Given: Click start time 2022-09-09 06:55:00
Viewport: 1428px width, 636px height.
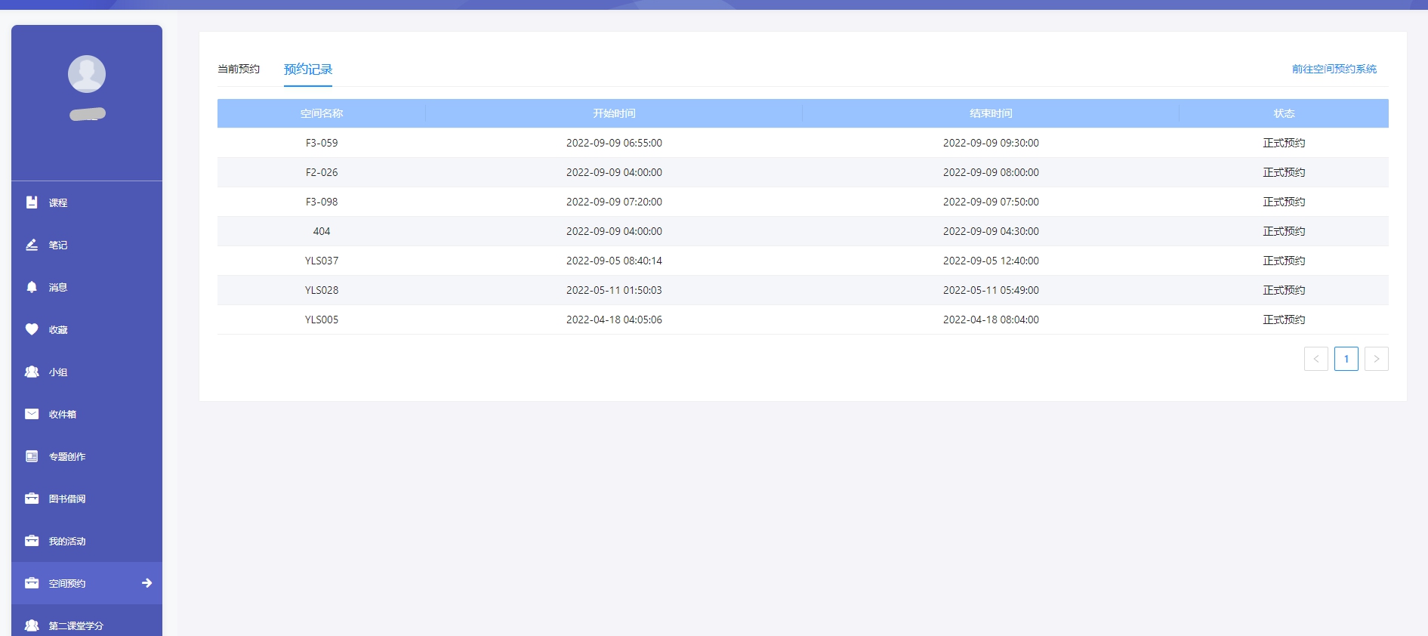Looking at the screenshot, I should [x=614, y=143].
